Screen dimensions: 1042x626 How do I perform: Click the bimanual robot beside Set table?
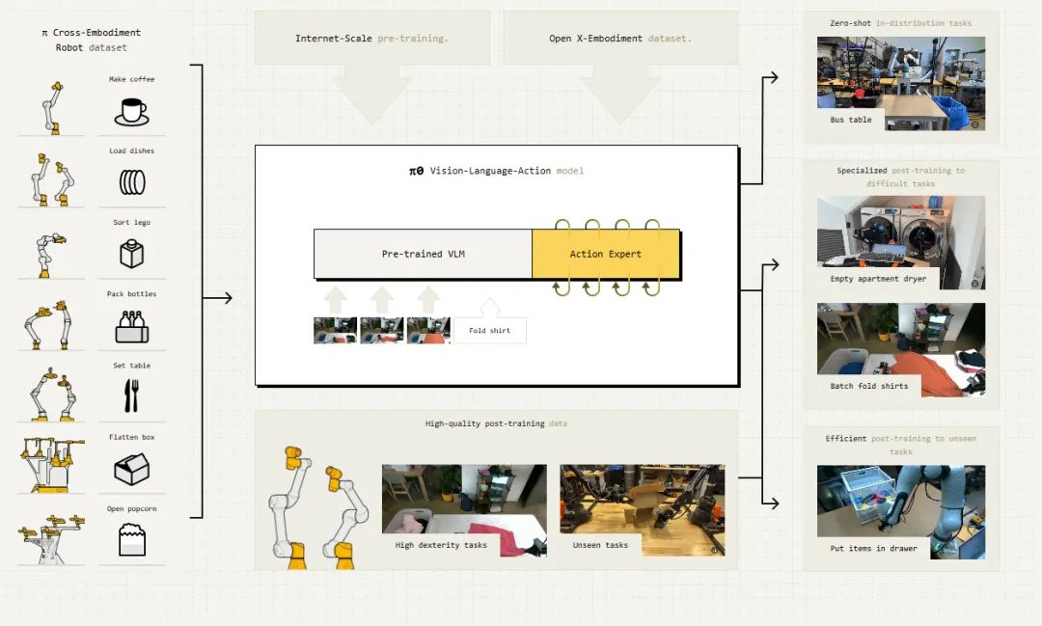coord(52,395)
